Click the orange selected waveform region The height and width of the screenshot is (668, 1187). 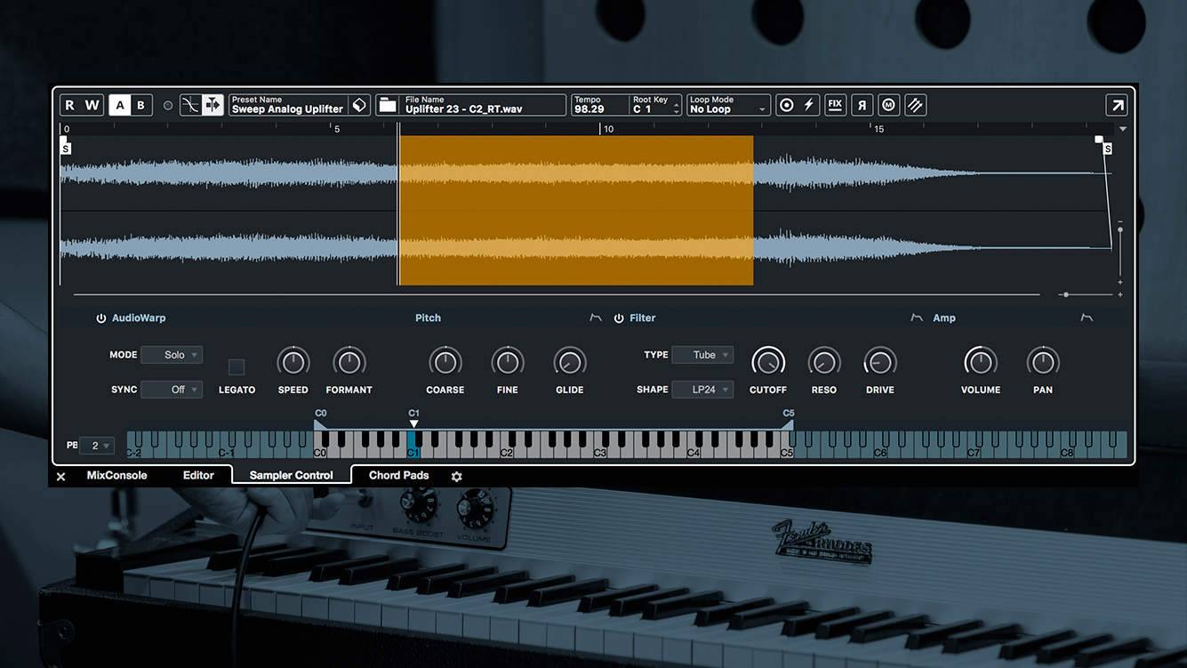576,210
